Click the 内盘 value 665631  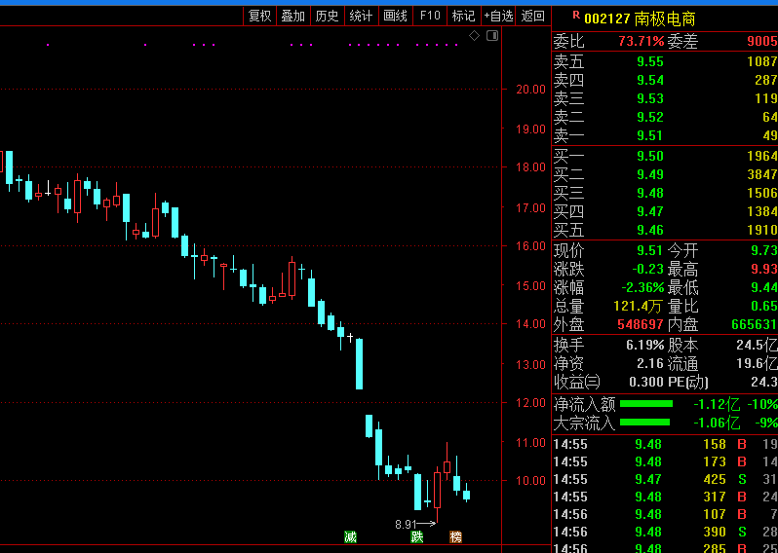(755, 324)
